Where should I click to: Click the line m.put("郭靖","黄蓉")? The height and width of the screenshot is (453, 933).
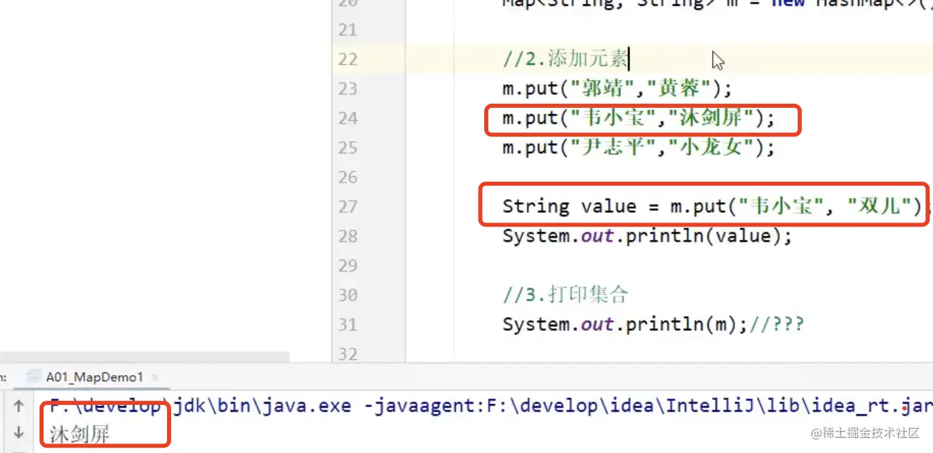[617, 88]
